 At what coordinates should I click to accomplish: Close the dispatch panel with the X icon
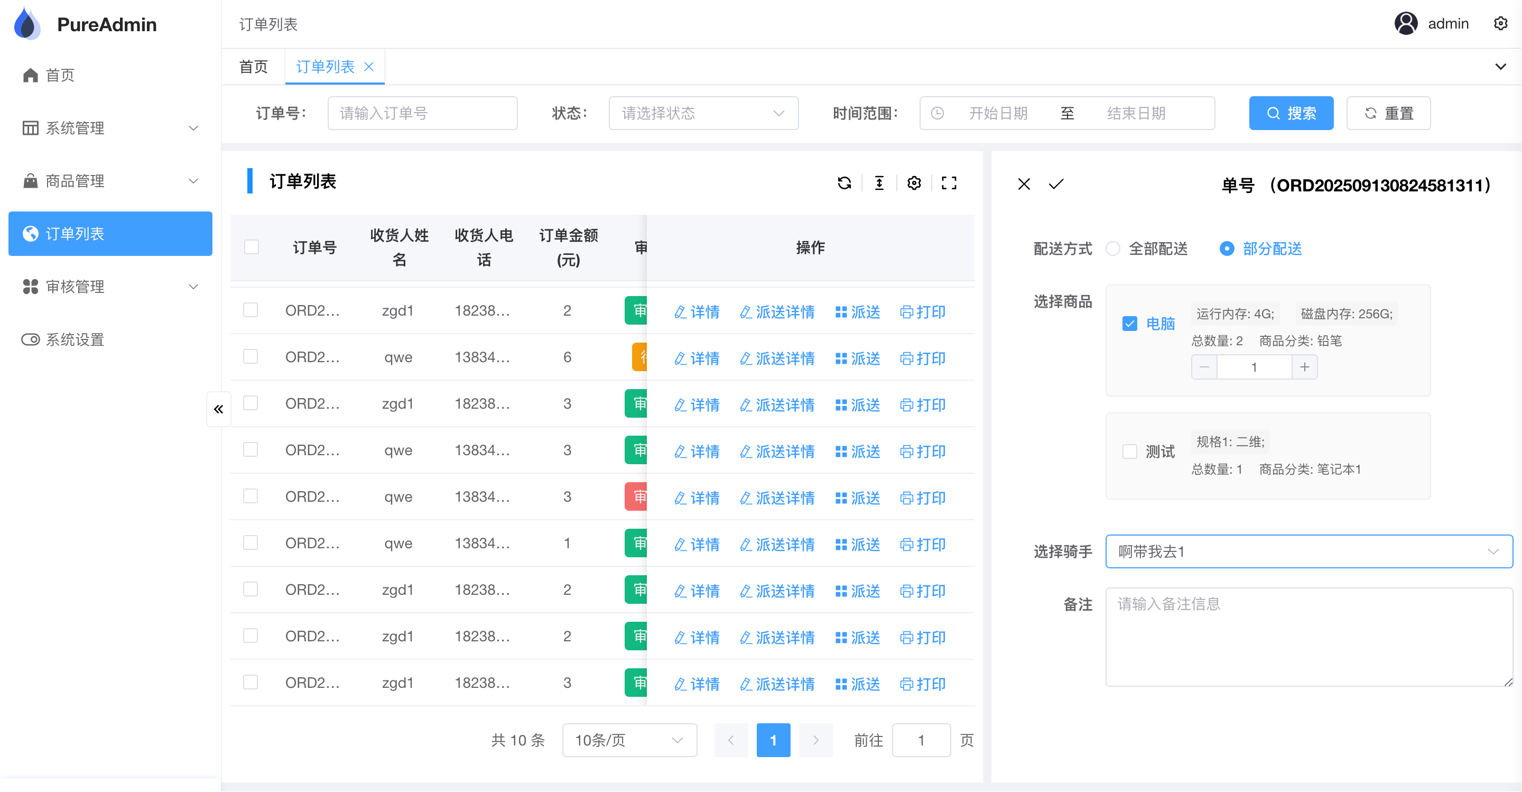pyautogui.click(x=1024, y=185)
